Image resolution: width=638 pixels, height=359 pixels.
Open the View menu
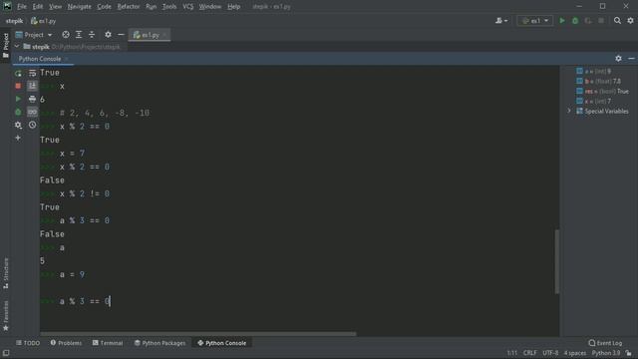tap(55, 7)
